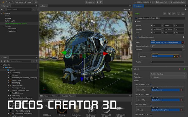
Task: Toggle the USE ALBEDO MAP checkbox
Action: [x=151, y=95]
